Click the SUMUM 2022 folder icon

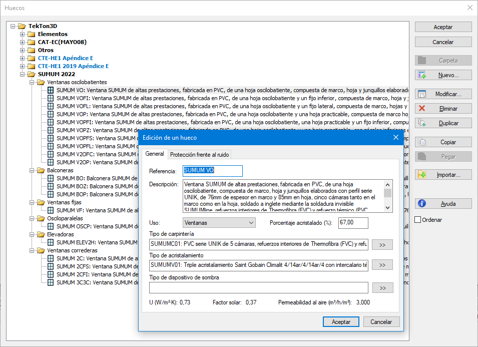32,74
